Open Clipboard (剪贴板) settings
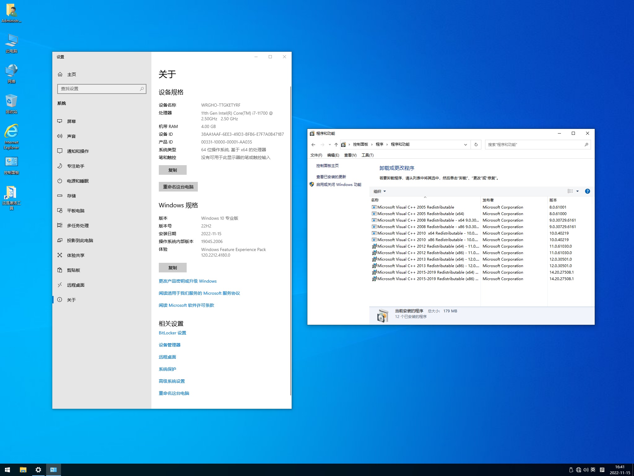Image resolution: width=634 pixels, height=476 pixels. (102, 270)
